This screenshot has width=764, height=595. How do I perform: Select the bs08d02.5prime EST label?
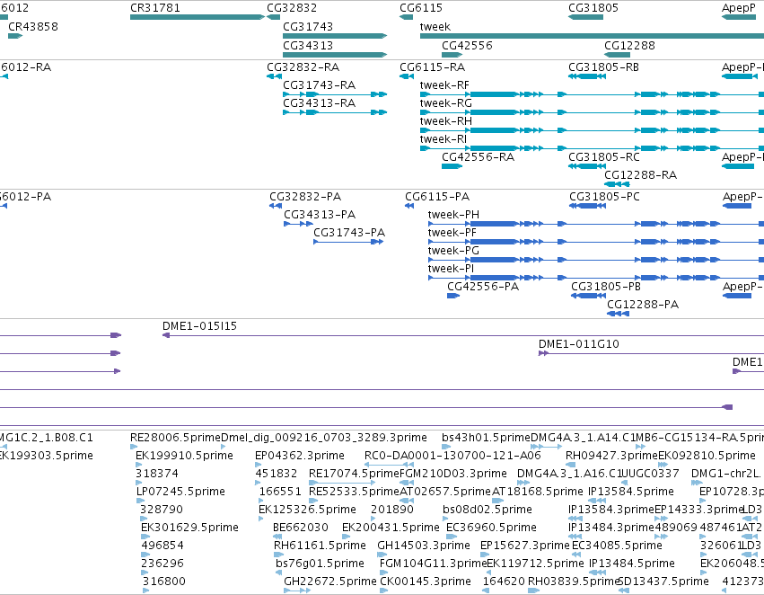(487, 509)
